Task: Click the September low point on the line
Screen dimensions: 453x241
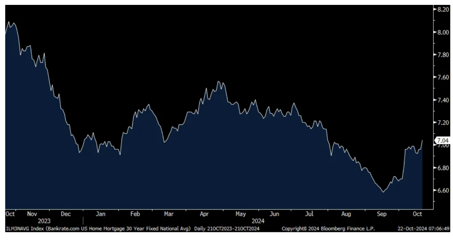Action: click(383, 192)
